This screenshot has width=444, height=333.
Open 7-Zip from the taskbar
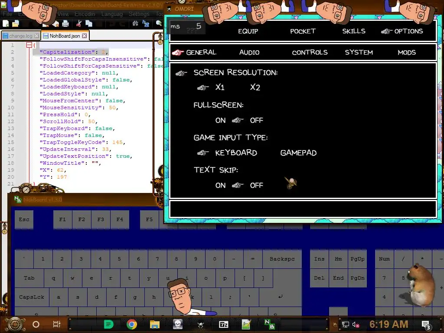[223, 324]
